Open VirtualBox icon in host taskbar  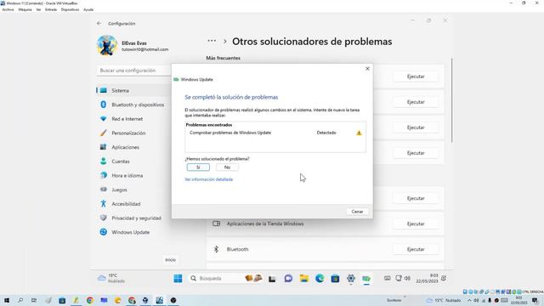(145, 300)
